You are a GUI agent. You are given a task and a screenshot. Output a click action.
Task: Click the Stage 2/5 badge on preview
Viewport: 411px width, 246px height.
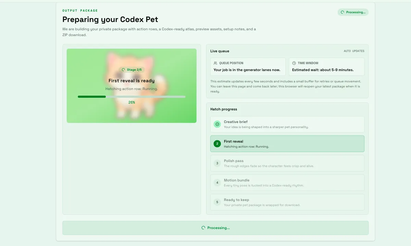point(132,70)
